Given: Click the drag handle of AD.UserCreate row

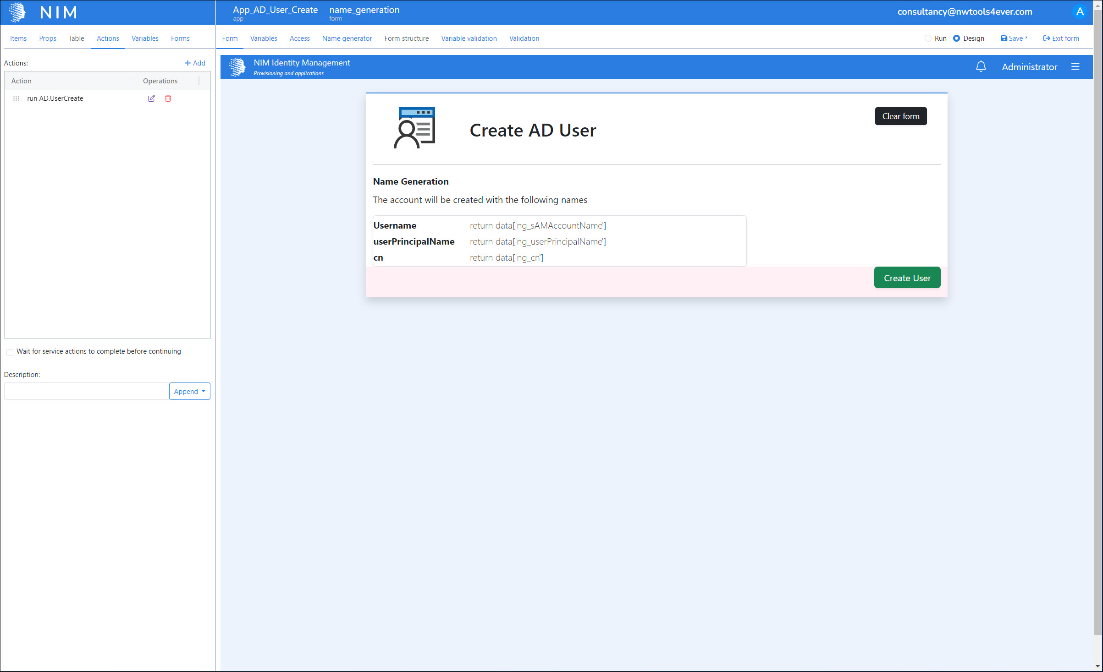Looking at the screenshot, I should pyautogui.click(x=16, y=98).
